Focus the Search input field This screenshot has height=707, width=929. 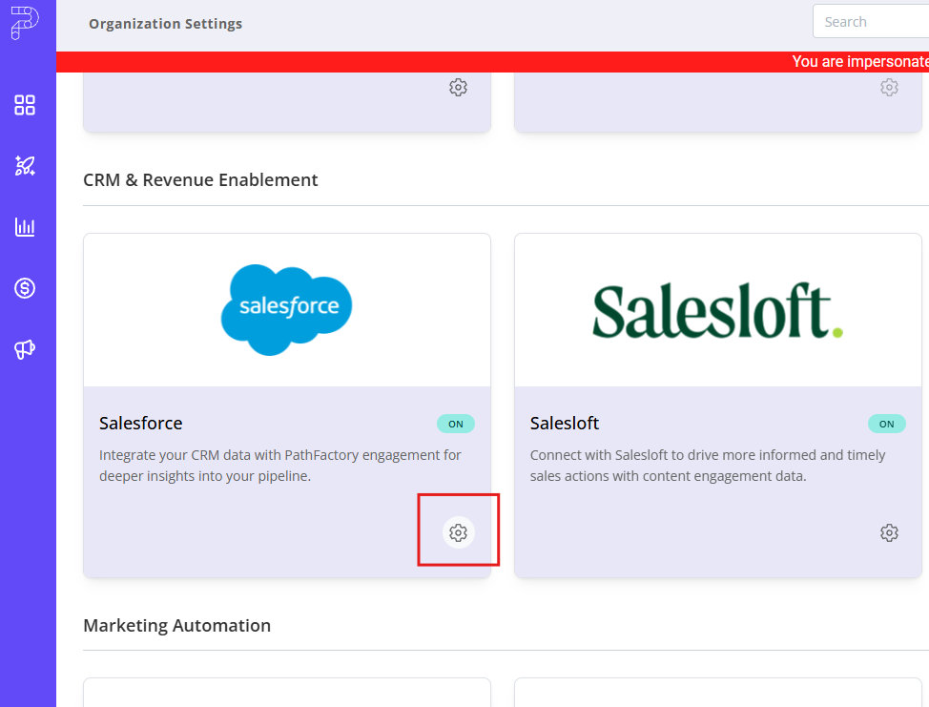pyautogui.click(x=871, y=21)
